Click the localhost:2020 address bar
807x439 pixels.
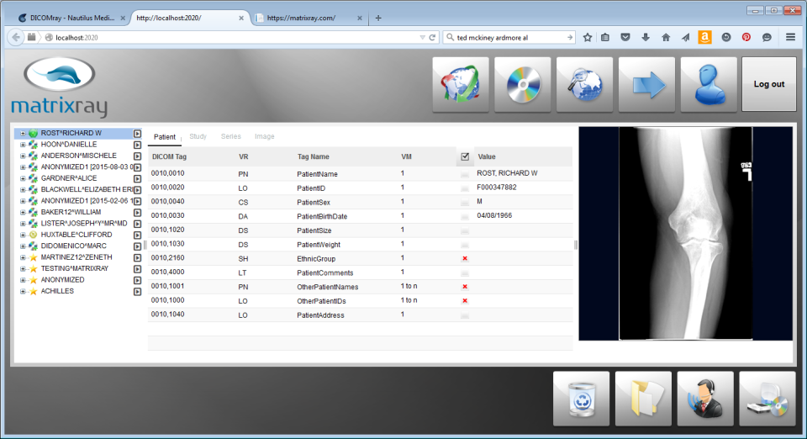pos(232,38)
